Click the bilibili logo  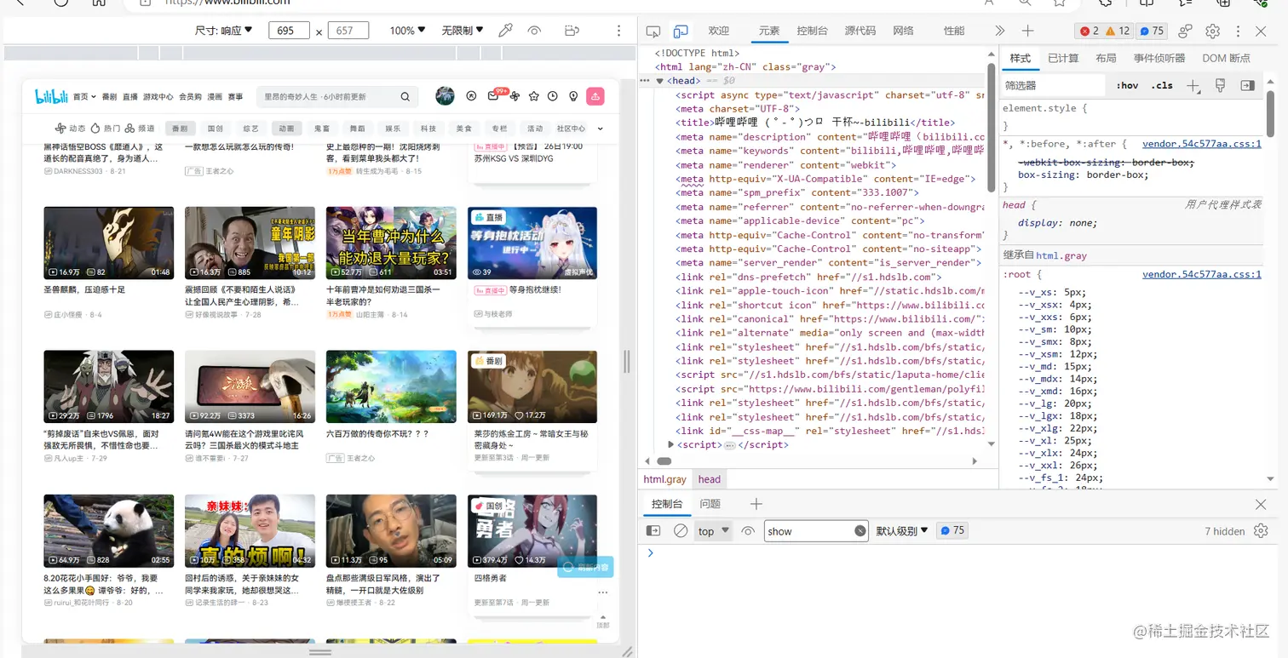click(52, 96)
